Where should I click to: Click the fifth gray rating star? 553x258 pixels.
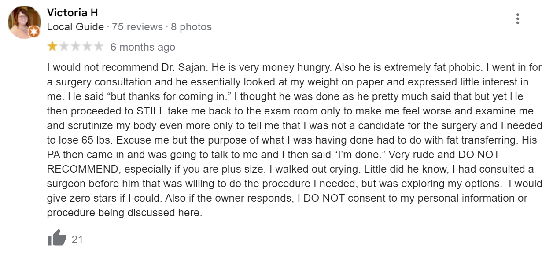tap(98, 47)
